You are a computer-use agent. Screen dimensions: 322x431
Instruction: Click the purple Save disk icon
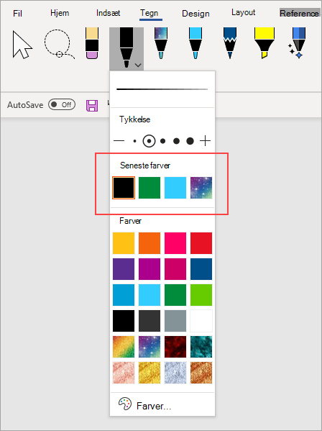(x=92, y=106)
